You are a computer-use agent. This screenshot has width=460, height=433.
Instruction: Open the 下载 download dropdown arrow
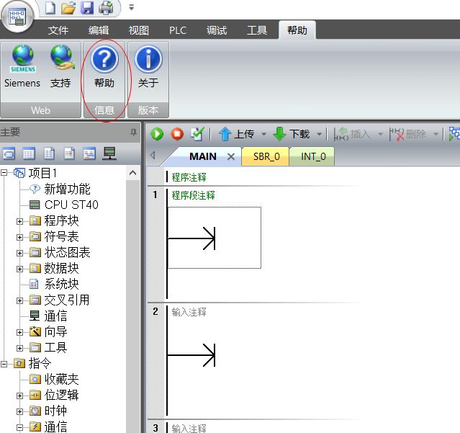(x=319, y=134)
